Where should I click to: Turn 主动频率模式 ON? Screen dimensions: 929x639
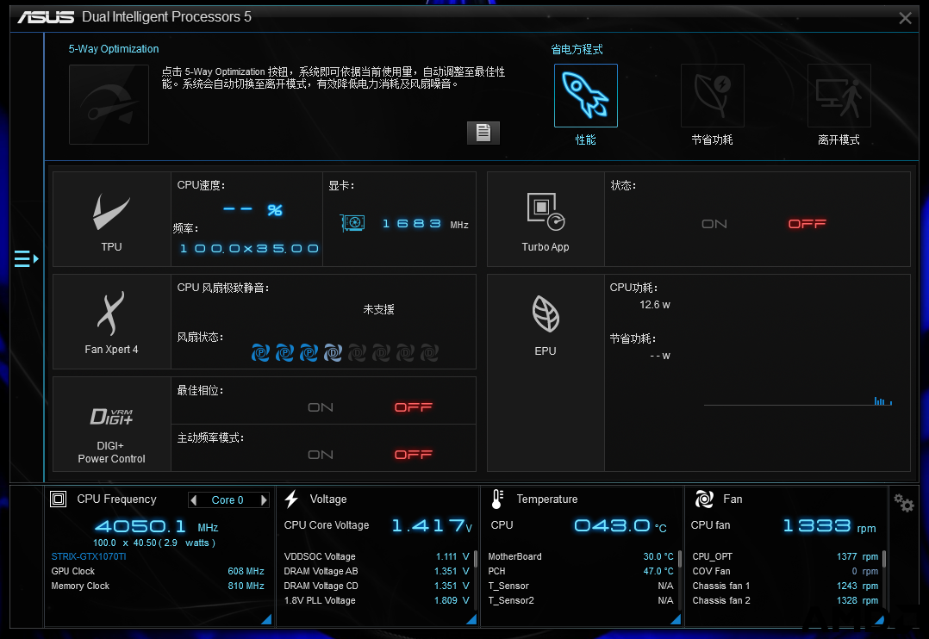click(x=321, y=455)
